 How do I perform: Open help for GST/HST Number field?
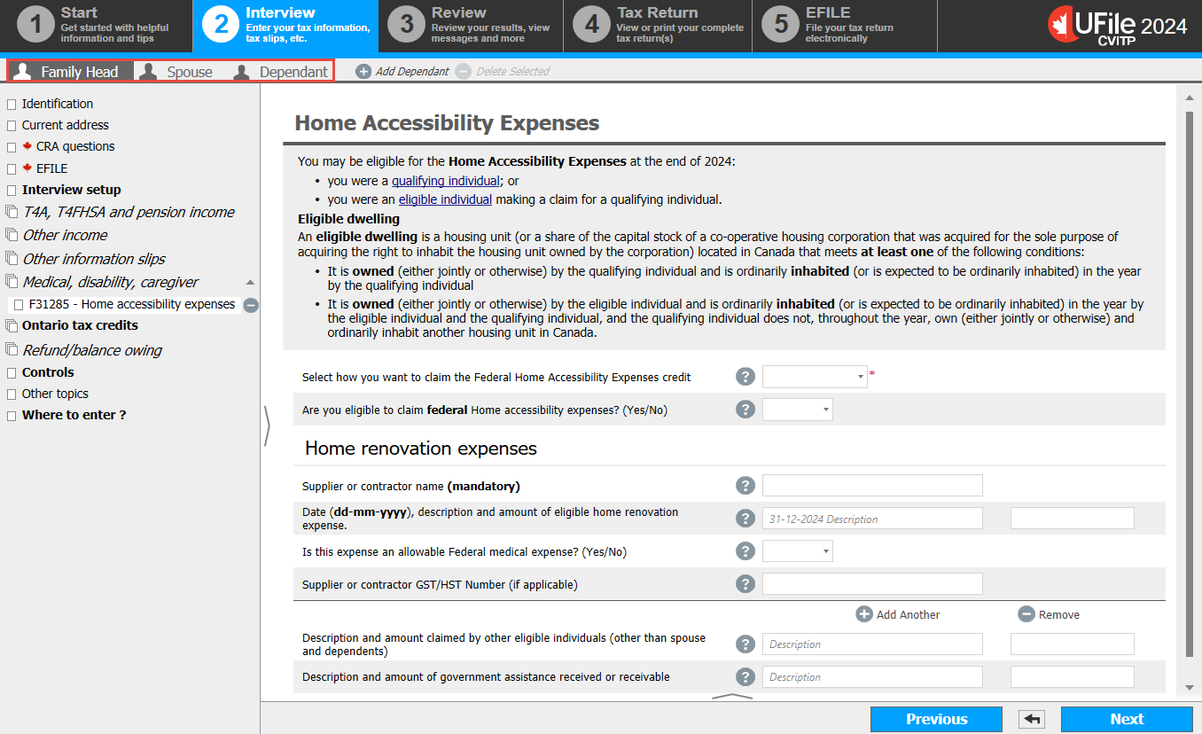pos(745,584)
